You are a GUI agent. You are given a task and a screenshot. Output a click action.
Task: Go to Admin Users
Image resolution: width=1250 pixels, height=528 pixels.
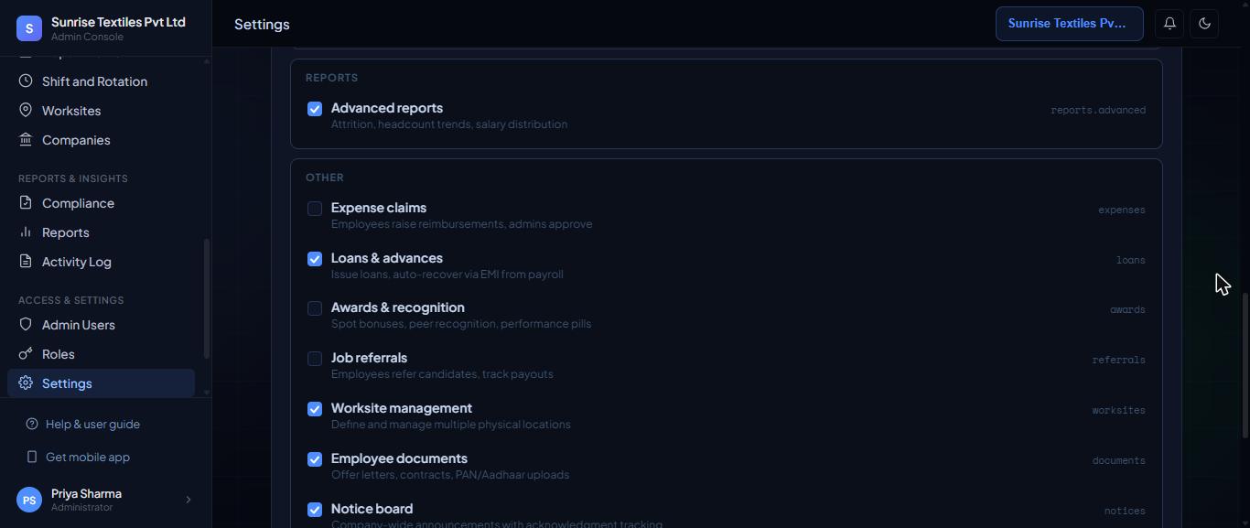(x=101, y=325)
